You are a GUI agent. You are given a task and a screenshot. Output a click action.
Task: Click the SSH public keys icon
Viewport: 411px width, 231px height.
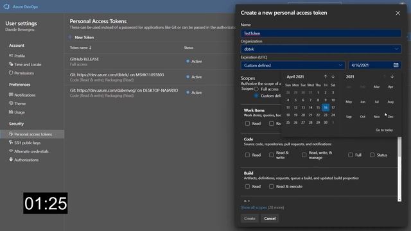pyautogui.click(x=11, y=142)
